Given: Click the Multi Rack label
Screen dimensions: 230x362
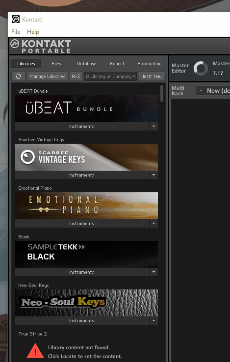Looking at the screenshot, I should click(x=178, y=90).
